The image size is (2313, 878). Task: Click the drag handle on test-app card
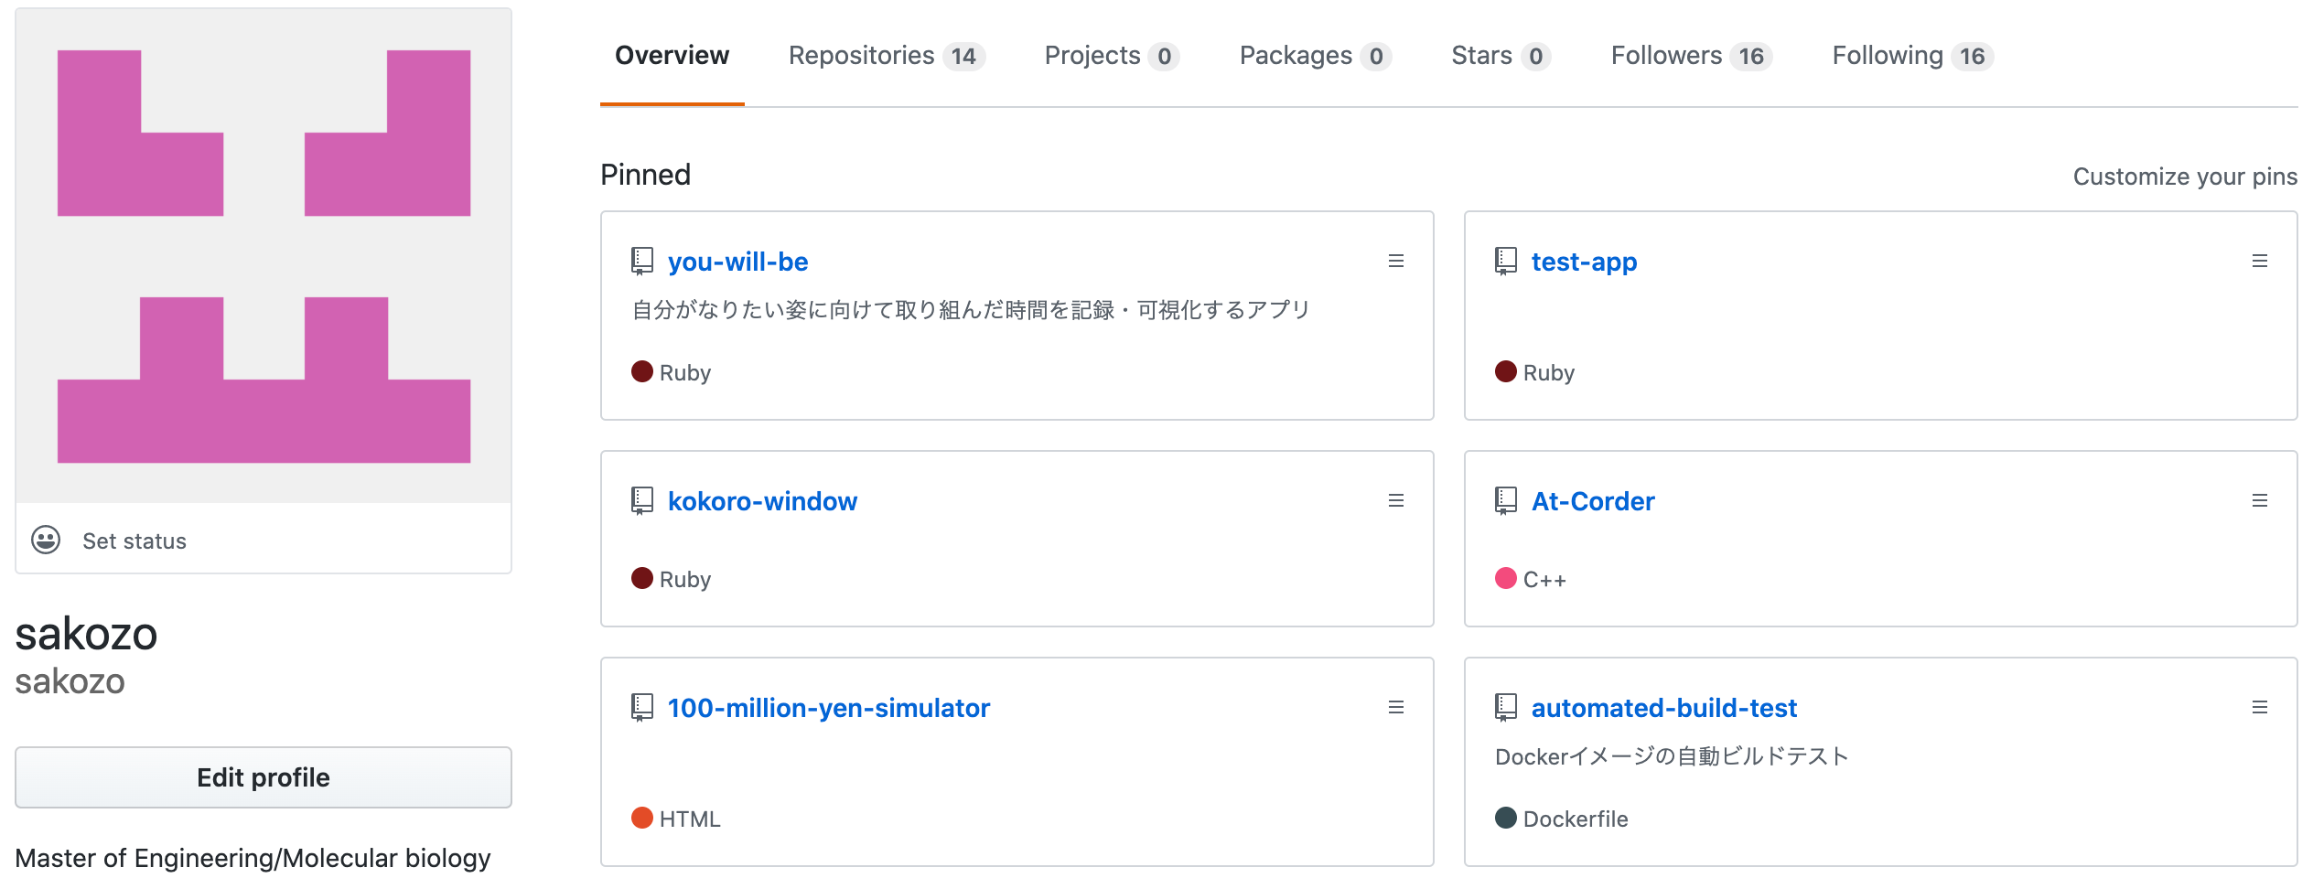point(2259,262)
